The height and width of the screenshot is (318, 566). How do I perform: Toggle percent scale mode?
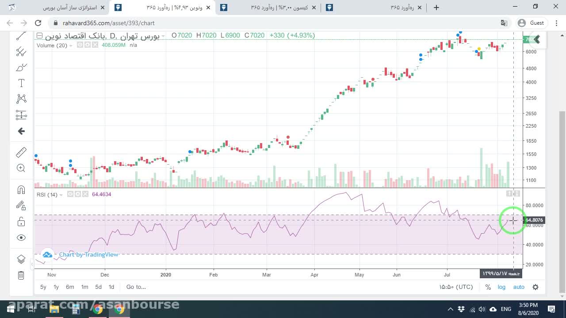[x=488, y=287]
